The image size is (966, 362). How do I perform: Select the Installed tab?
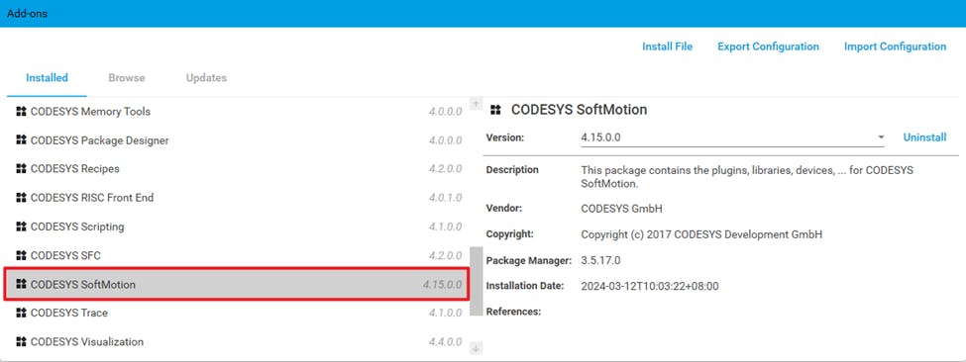click(47, 78)
